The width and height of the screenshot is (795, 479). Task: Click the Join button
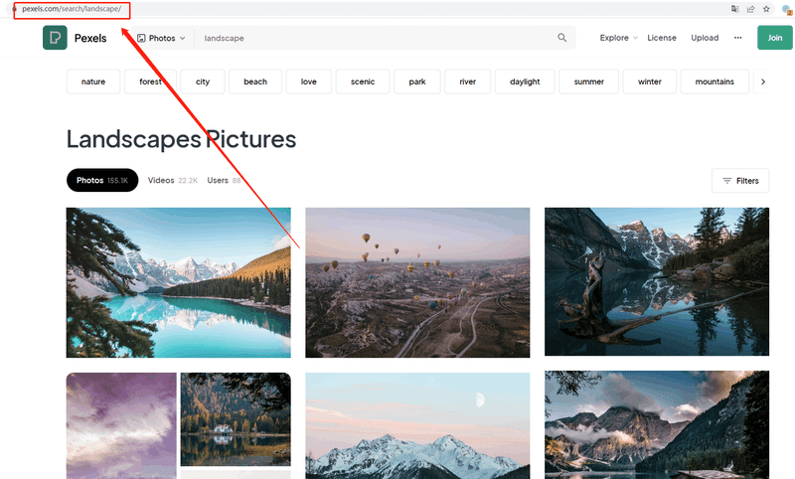click(x=775, y=38)
